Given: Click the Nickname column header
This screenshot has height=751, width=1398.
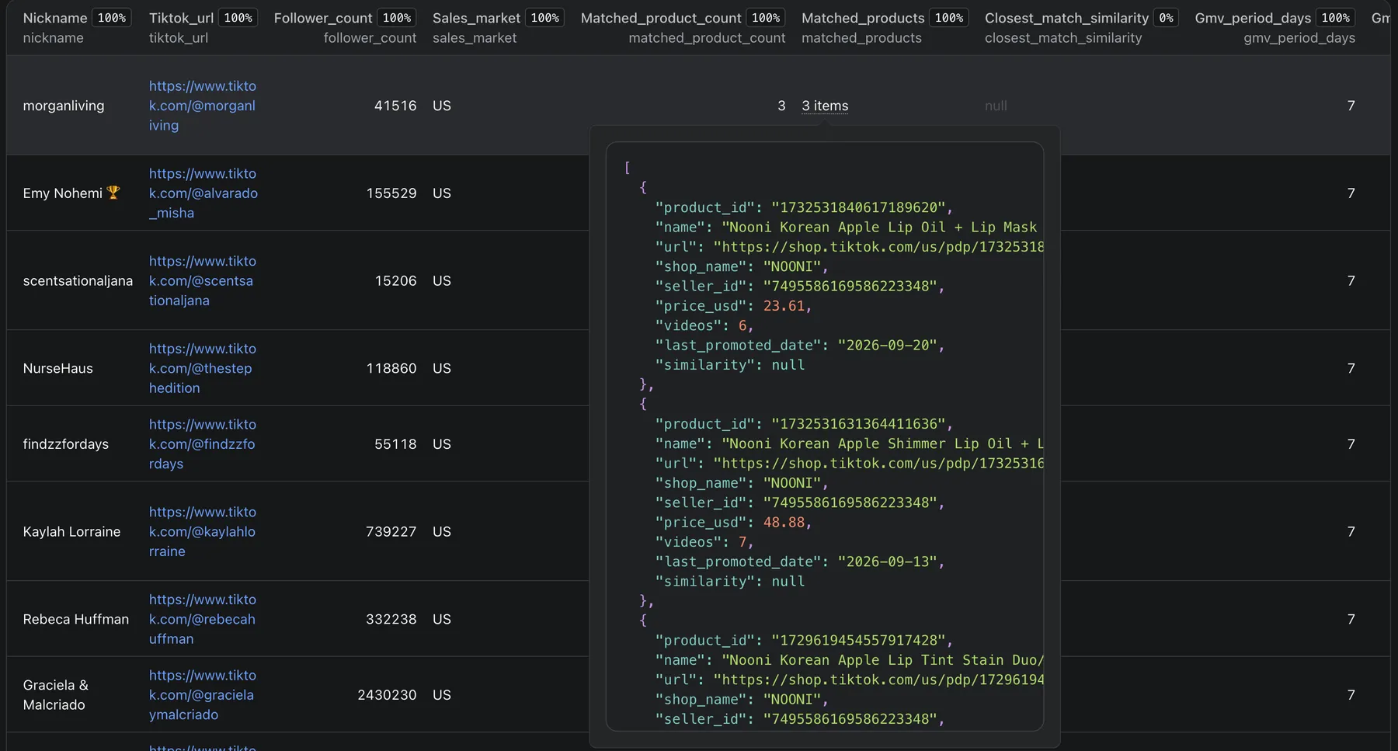Looking at the screenshot, I should pyautogui.click(x=55, y=18).
